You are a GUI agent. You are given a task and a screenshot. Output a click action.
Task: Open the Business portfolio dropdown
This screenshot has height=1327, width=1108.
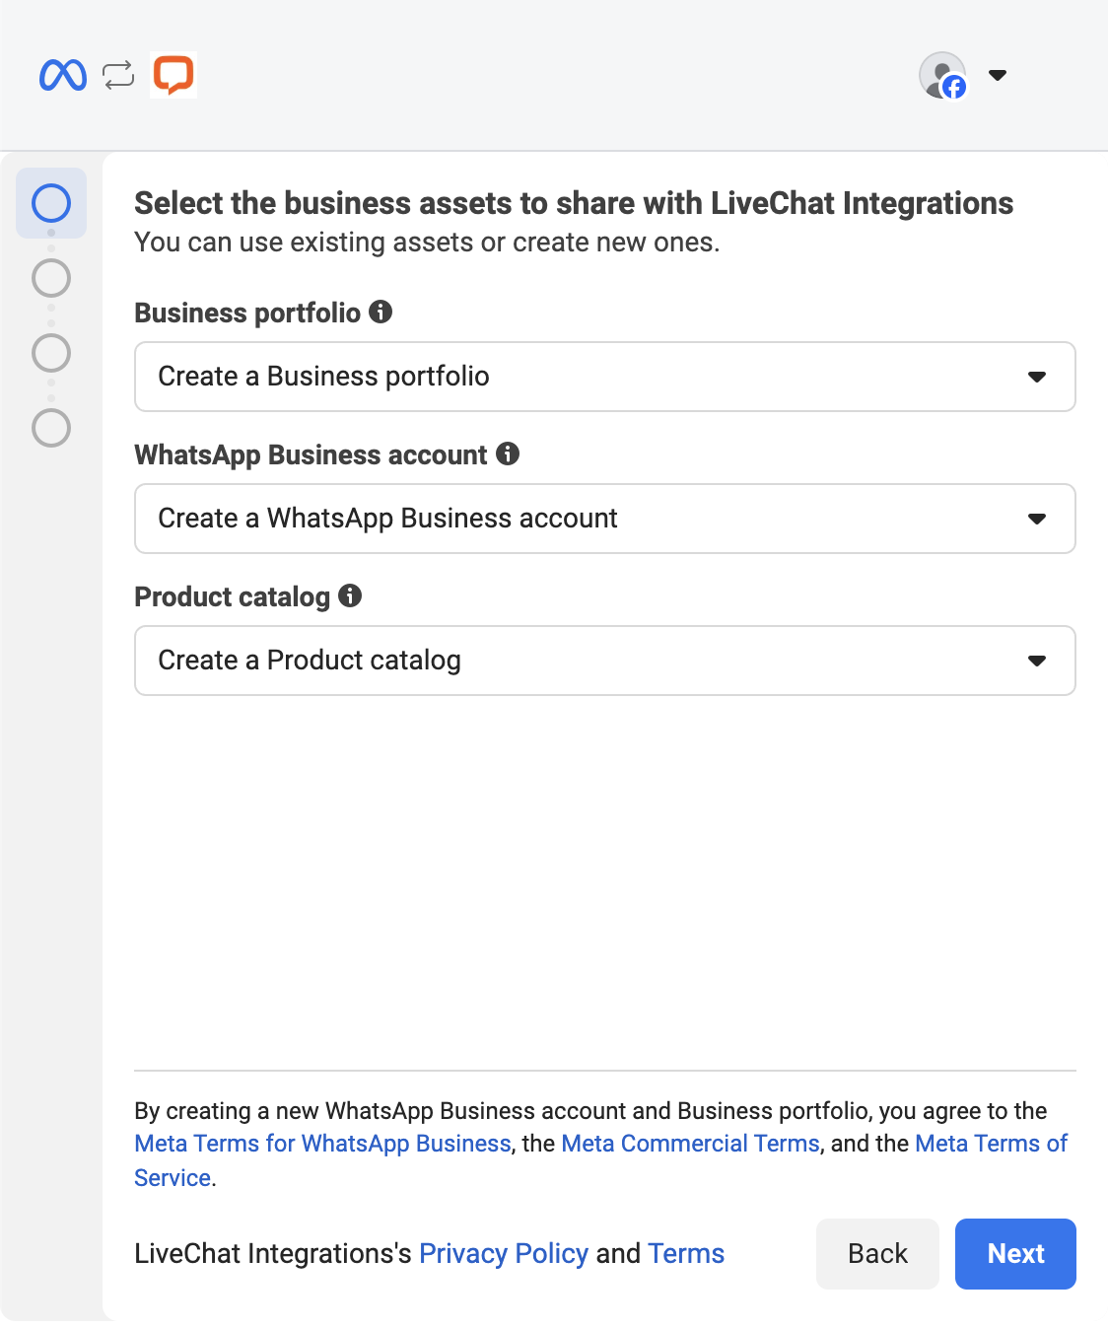604,377
